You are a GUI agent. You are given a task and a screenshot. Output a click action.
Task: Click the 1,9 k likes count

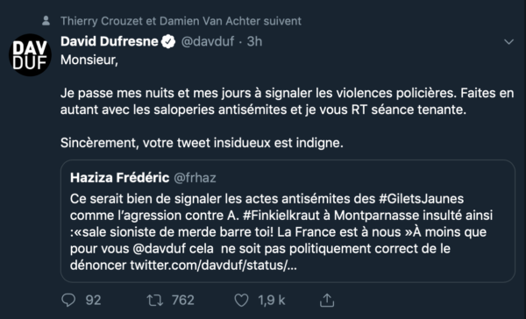point(272,301)
